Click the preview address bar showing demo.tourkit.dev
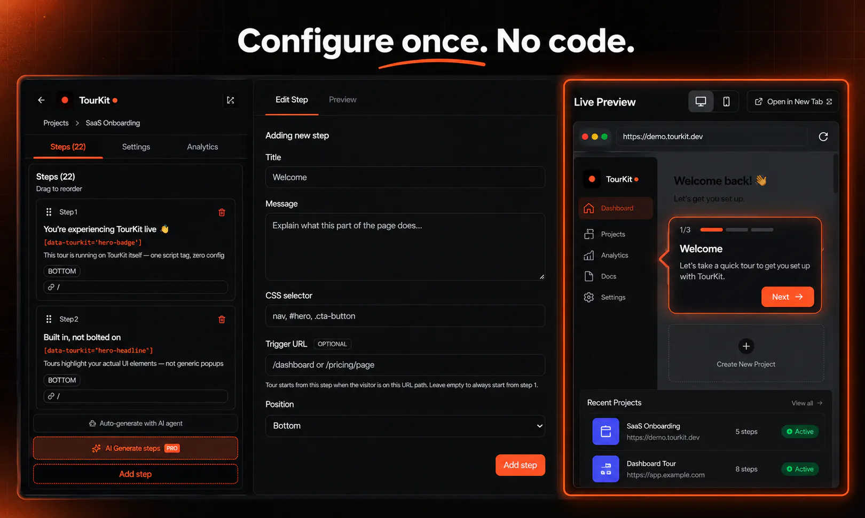This screenshot has width=865, height=518. tap(712, 137)
